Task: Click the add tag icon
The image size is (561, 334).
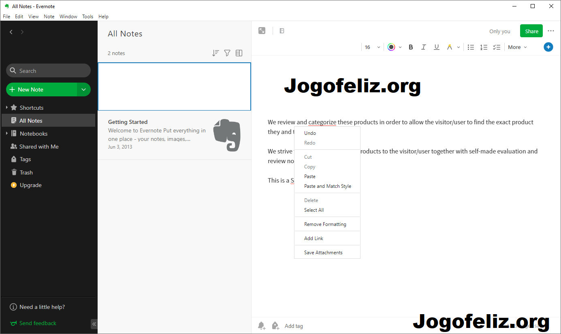Action: click(275, 326)
